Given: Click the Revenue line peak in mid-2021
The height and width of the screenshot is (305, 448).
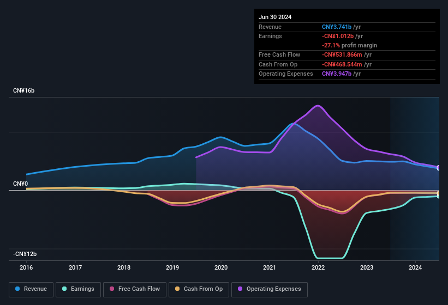Looking at the screenshot, I should point(294,124).
